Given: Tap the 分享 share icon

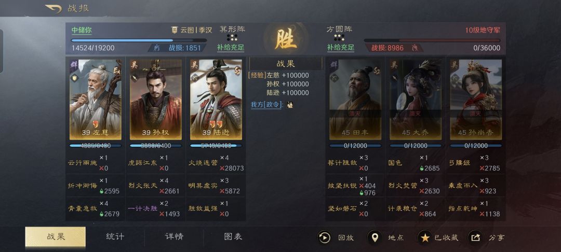Looking at the screenshot, I should click(x=475, y=237).
